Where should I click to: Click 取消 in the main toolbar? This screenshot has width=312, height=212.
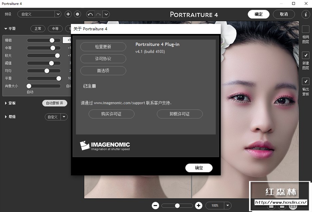(284, 14)
